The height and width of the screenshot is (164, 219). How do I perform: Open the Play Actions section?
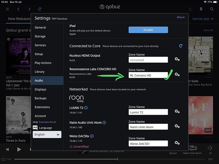click(43, 63)
